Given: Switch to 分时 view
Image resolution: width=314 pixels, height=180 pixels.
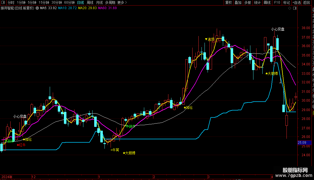Looking at the screenshot, I should click(x=11, y=2).
